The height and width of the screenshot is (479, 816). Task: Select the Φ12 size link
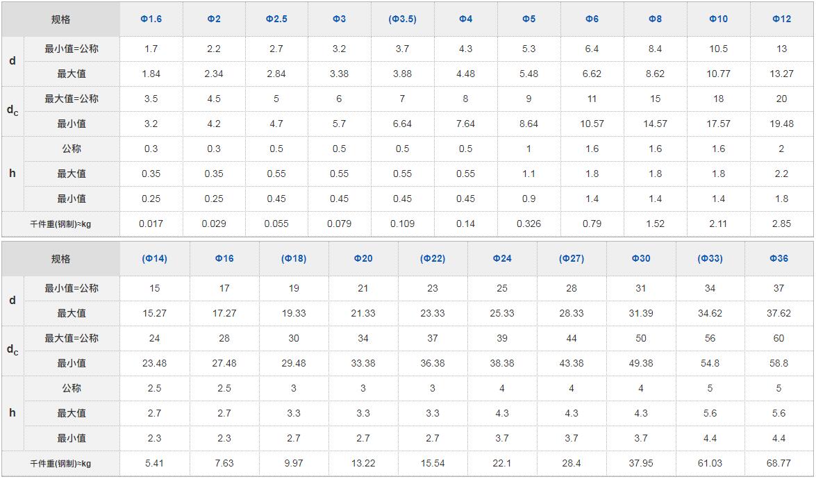(781, 19)
